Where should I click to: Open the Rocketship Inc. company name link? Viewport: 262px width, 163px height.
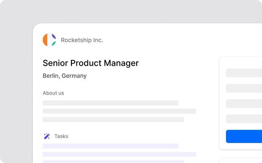[x=82, y=40]
